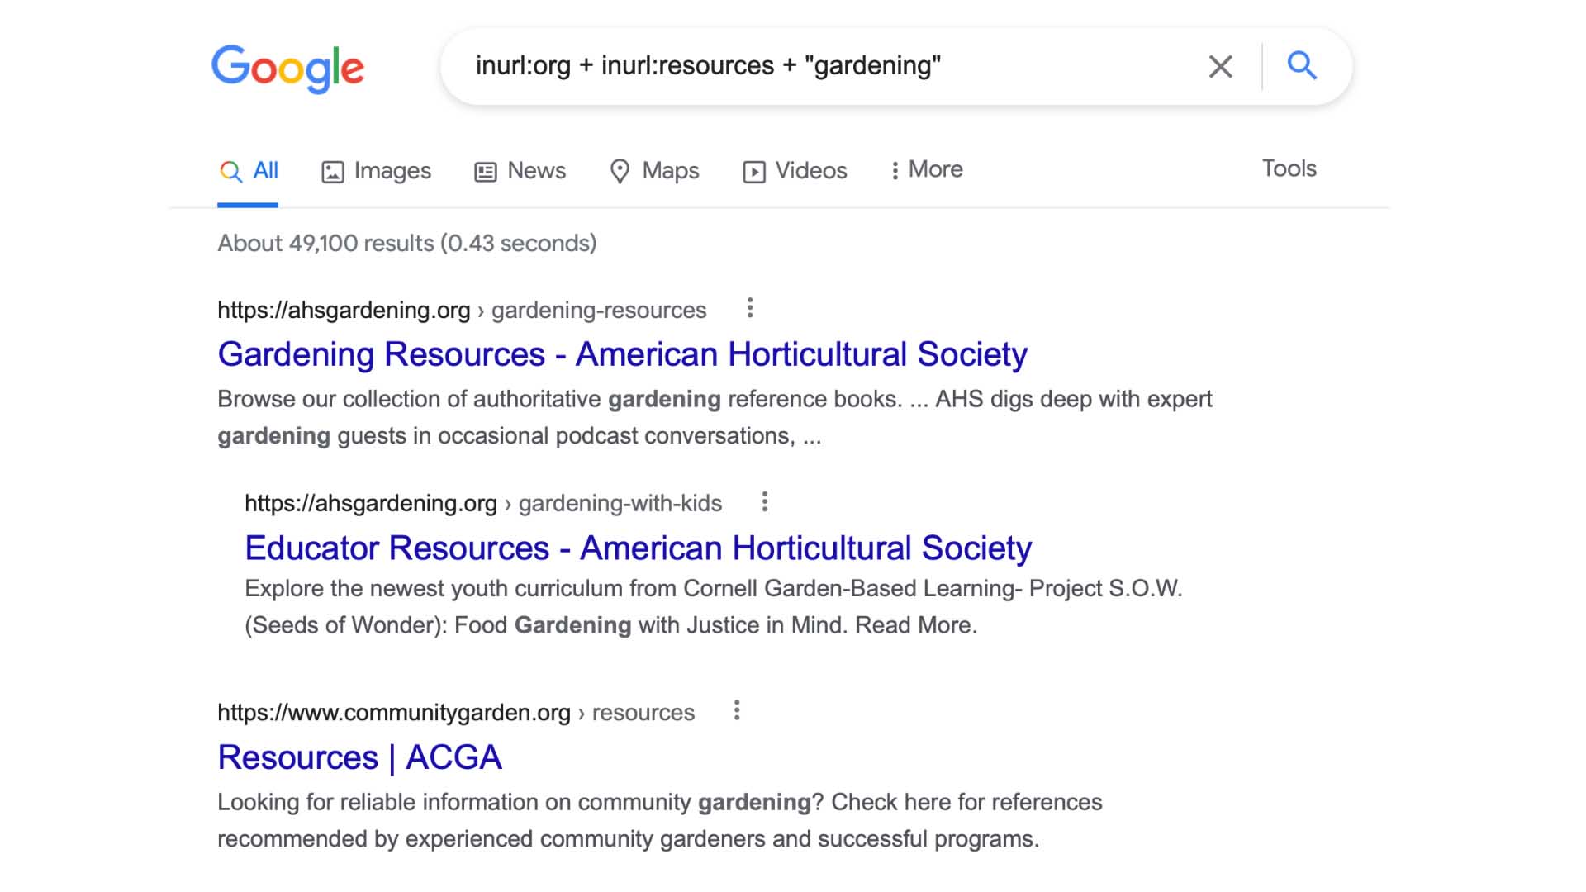Screen dimensions: 1586x892
Task: Click inside the search query field
Action: tap(826, 66)
